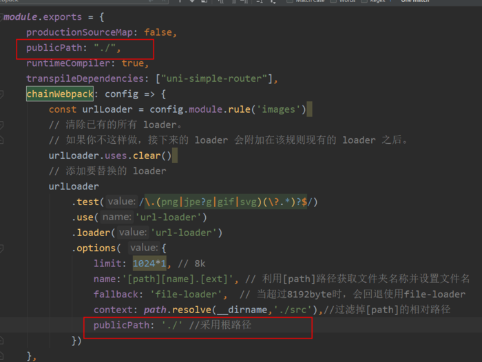Click the closing }) of the options call
This screenshot has height=362, width=482.
pyautogui.click(x=76, y=341)
